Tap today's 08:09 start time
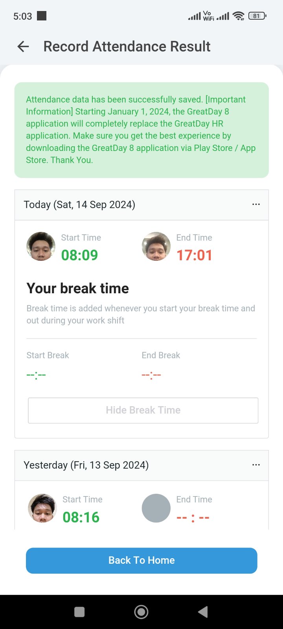Viewport: 283px width, 629px height. (x=79, y=255)
